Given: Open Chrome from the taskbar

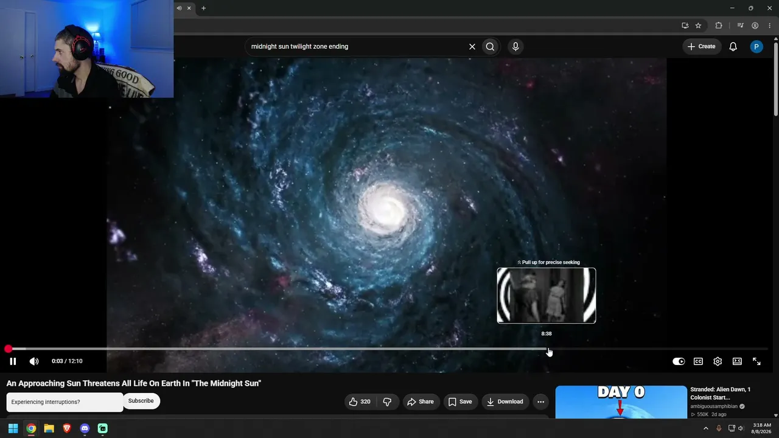Looking at the screenshot, I should 31,428.
